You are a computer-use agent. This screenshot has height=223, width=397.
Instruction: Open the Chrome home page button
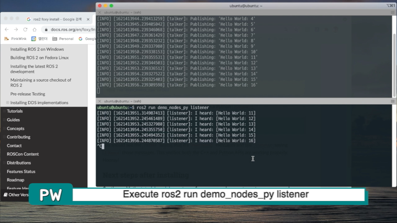pos(34,29)
